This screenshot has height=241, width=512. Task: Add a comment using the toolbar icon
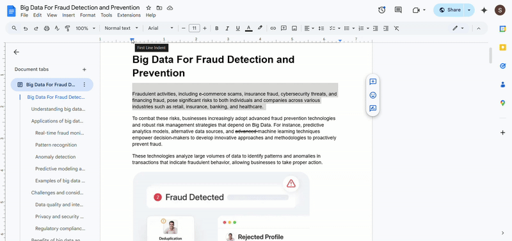284,28
